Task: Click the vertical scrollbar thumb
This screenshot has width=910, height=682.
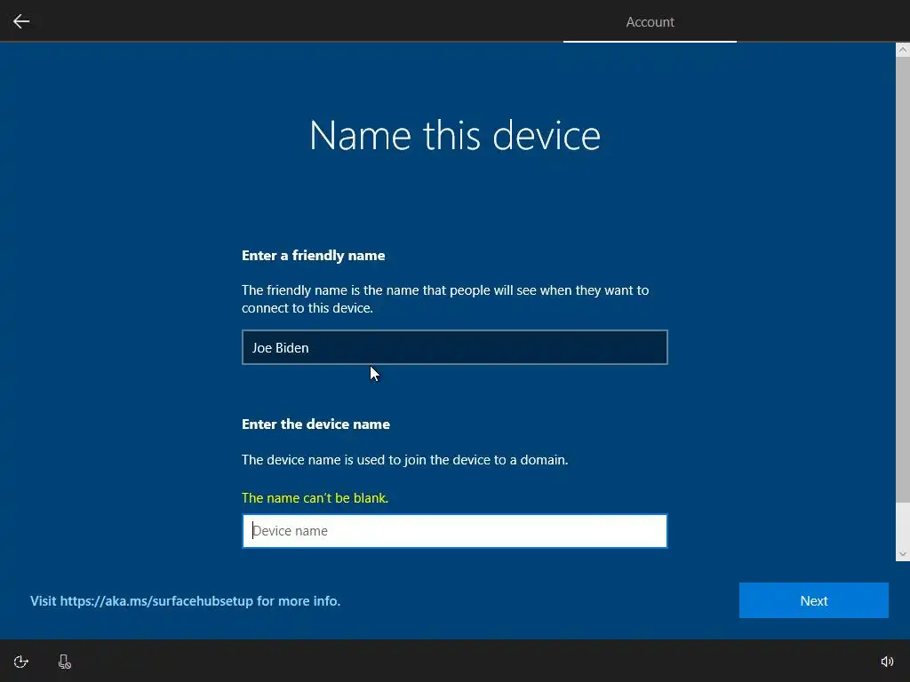Action: click(903, 280)
